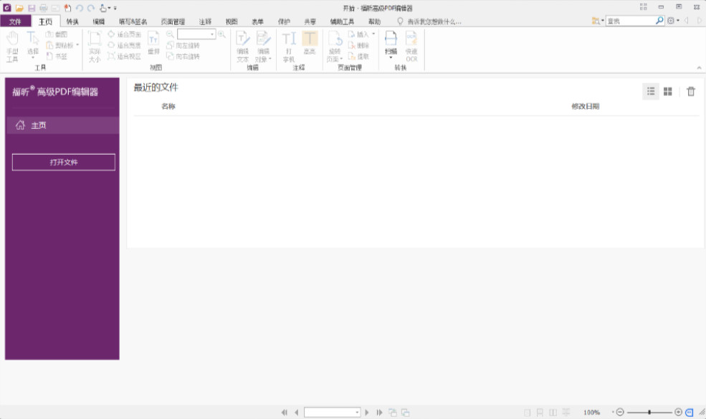Image resolution: width=706 pixels, height=419 pixels.
Task: Open the page number dropdown in status bar
Action: (x=357, y=413)
